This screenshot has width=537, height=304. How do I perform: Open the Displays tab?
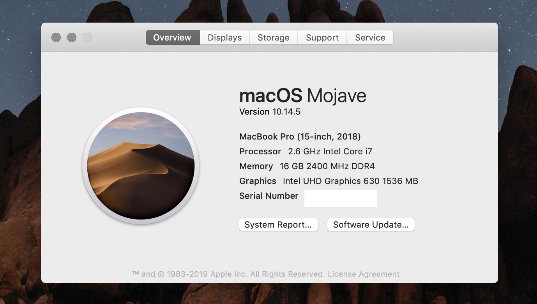(224, 37)
